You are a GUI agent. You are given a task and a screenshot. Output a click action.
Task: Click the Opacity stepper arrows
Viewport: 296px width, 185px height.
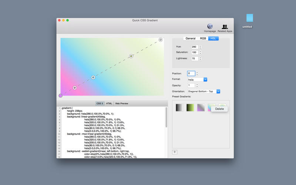click(x=197, y=85)
